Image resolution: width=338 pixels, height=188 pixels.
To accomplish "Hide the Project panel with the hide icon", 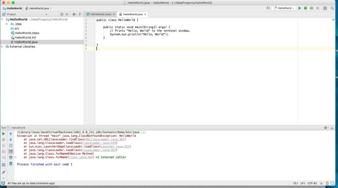I will point(80,14).
